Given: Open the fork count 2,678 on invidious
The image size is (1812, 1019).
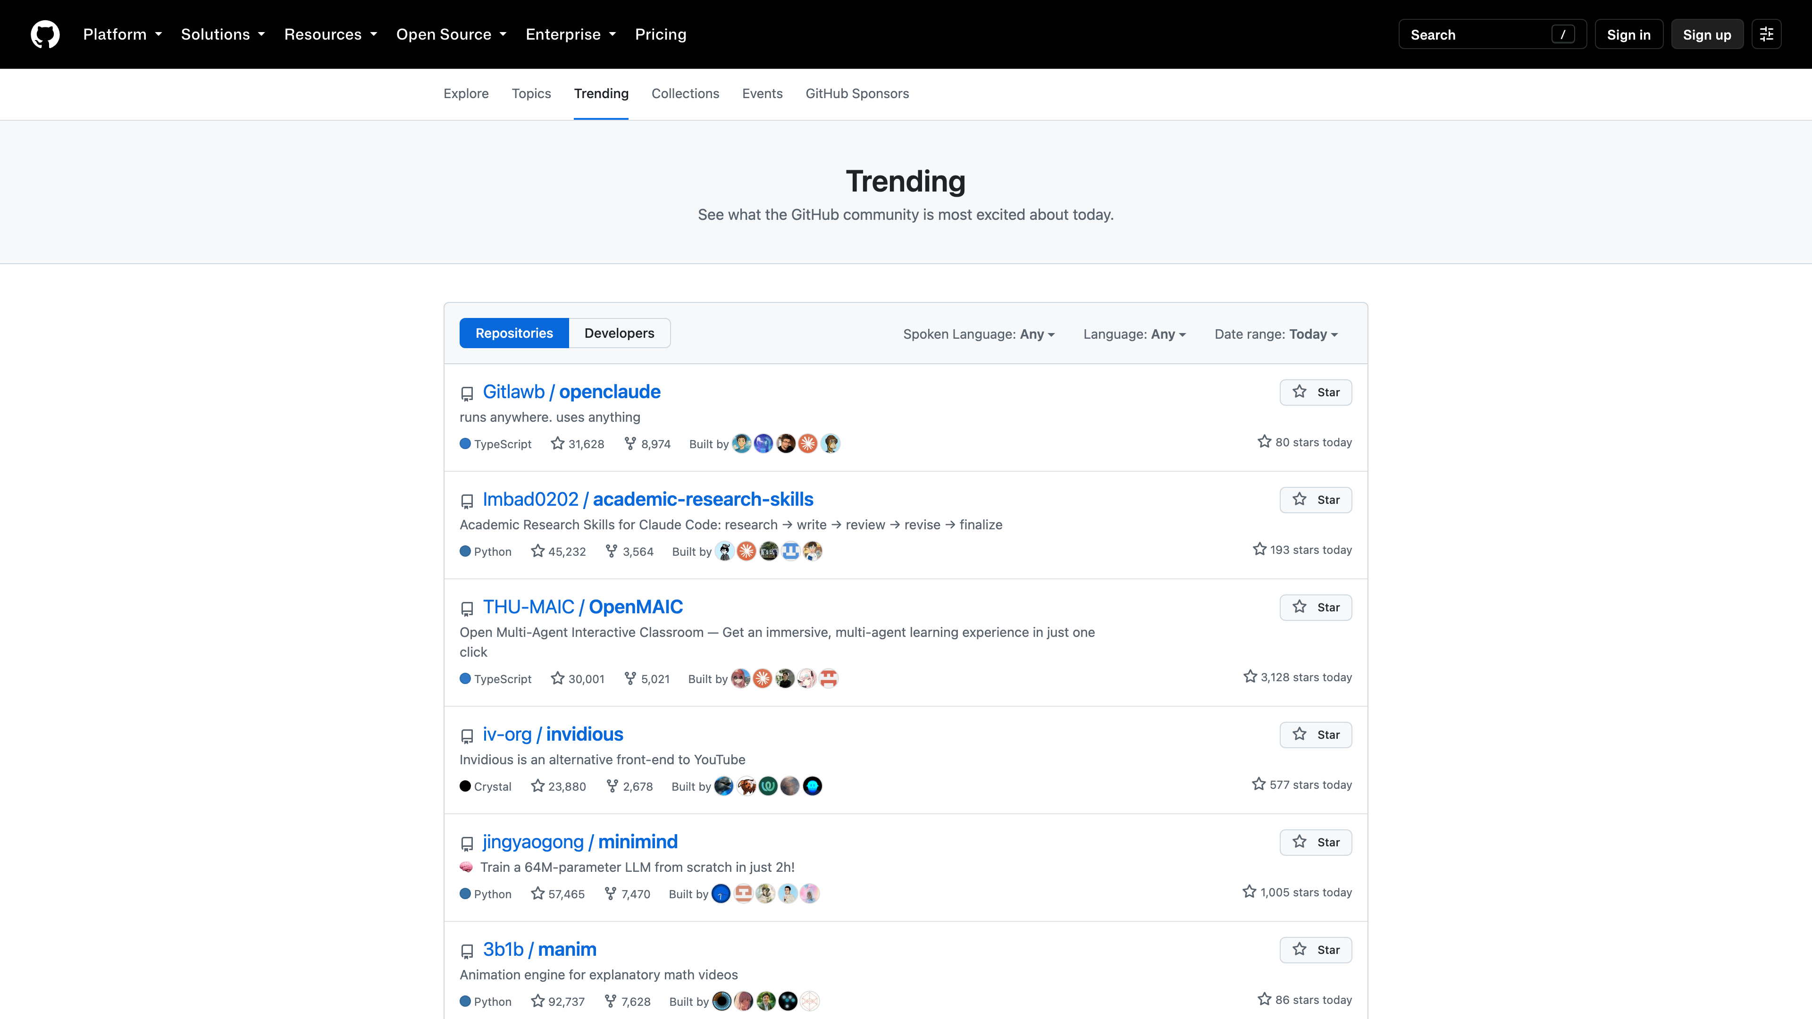Looking at the screenshot, I should pos(629,786).
